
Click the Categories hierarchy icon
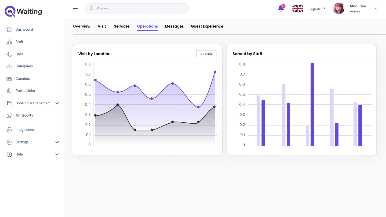(9, 66)
